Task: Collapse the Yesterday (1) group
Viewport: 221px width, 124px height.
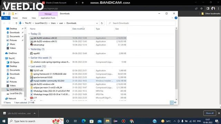Action: 29,49
